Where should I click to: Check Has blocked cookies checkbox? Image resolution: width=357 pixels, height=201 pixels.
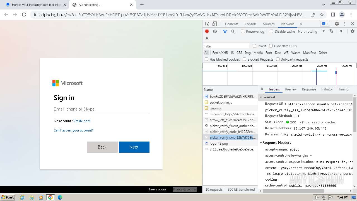pos(206,59)
